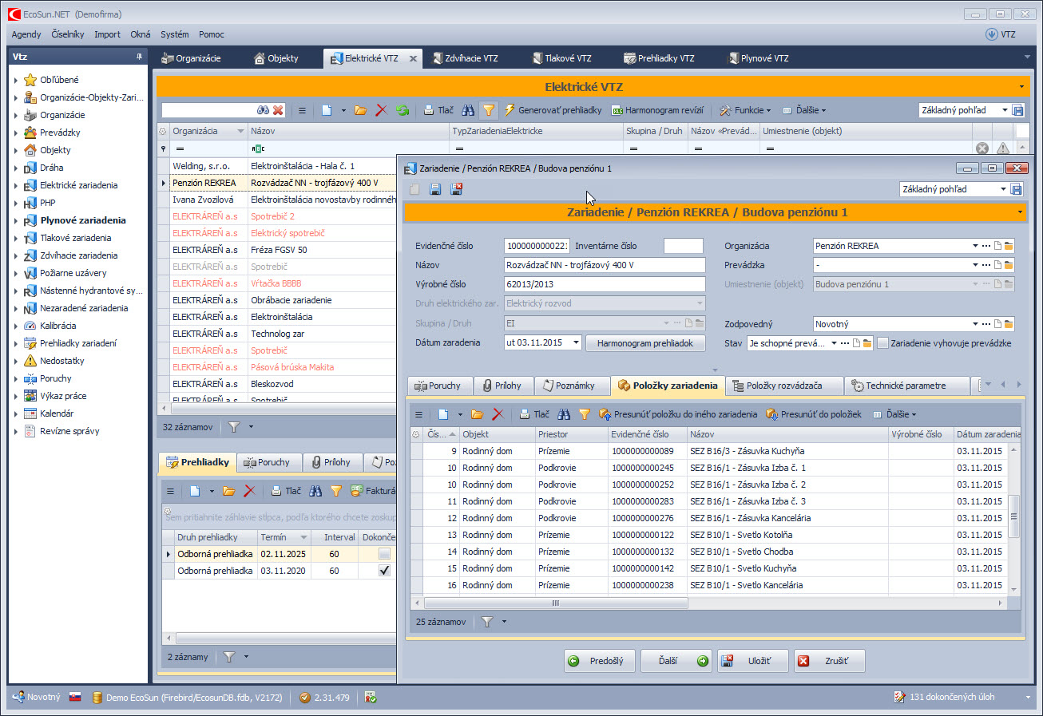Open the Dátum zaradenia date dropdown
Image resolution: width=1043 pixels, height=716 pixels.
tap(577, 343)
